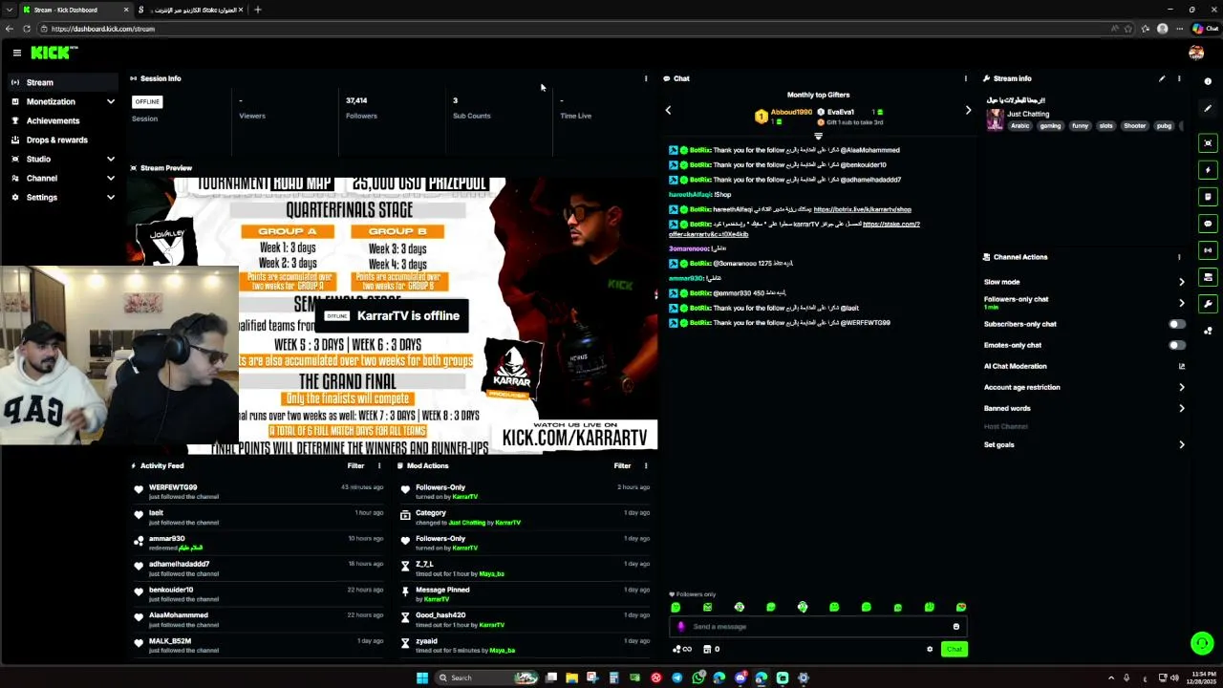1223x688 pixels.
Task: Open the Banned words settings
Action: [x=1084, y=408]
